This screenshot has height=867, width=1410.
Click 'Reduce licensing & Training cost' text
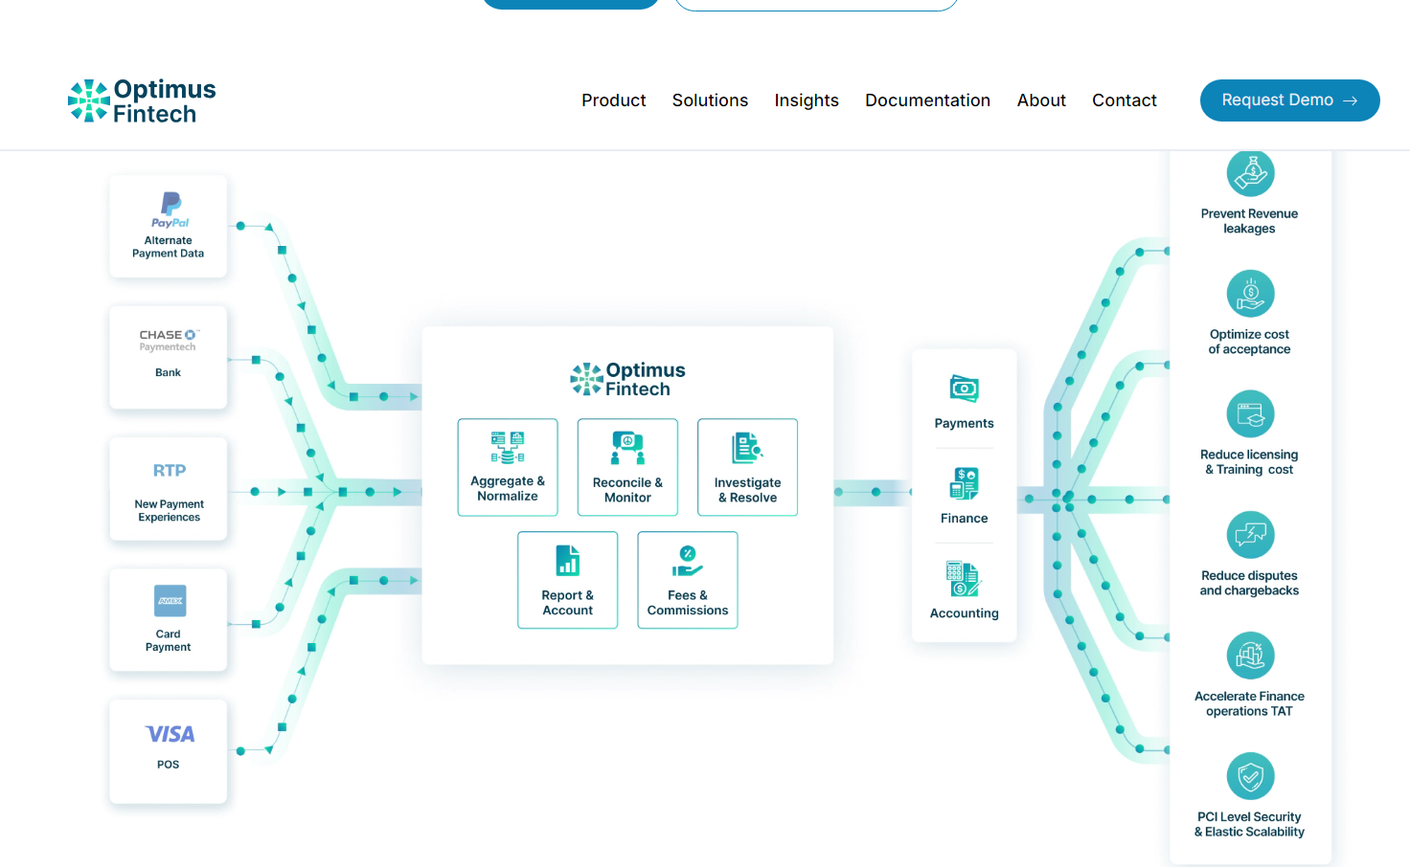click(1250, 462)
